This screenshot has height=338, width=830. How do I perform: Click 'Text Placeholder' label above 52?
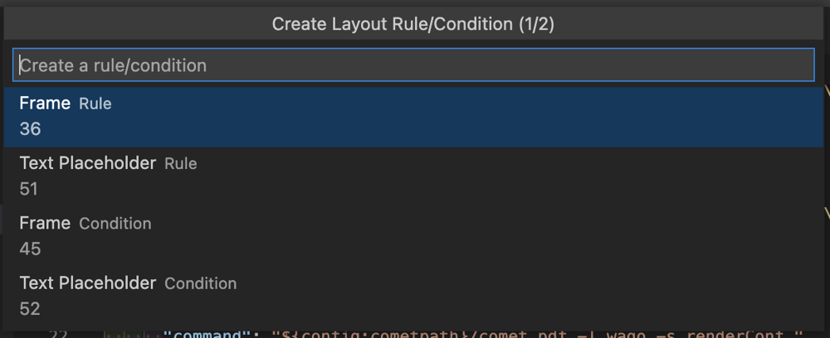(x=88, y=282)
